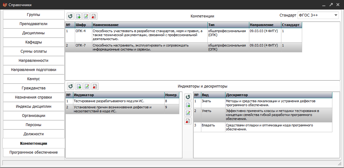Open the Должности section

(34, 134)
